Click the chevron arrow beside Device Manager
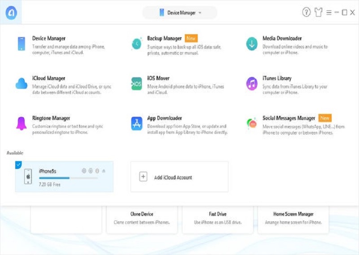Viewport: 359px width, 255px height. coord(200,13)
